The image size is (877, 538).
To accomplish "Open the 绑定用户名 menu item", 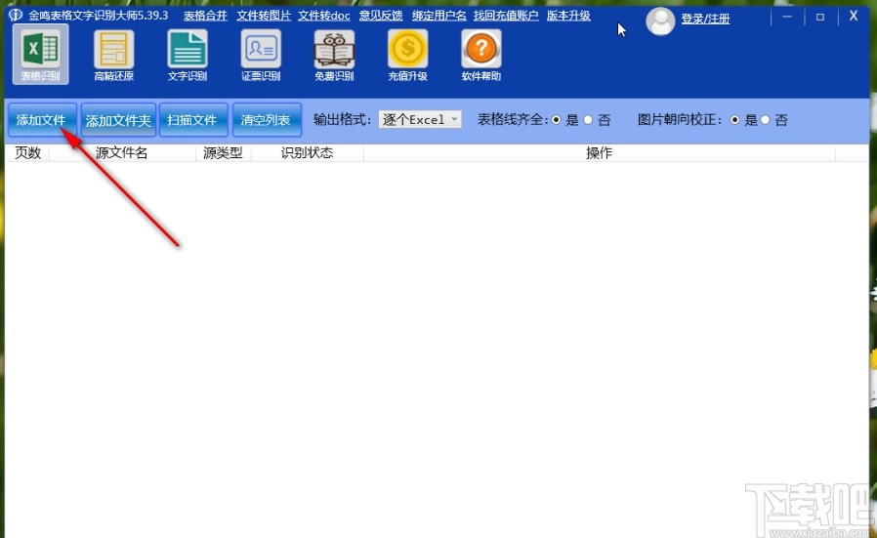I will (x=439, y=16).
